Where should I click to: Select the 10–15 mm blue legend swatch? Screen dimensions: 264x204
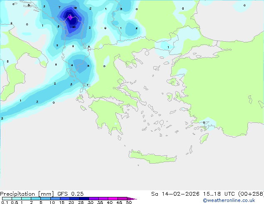55,199
